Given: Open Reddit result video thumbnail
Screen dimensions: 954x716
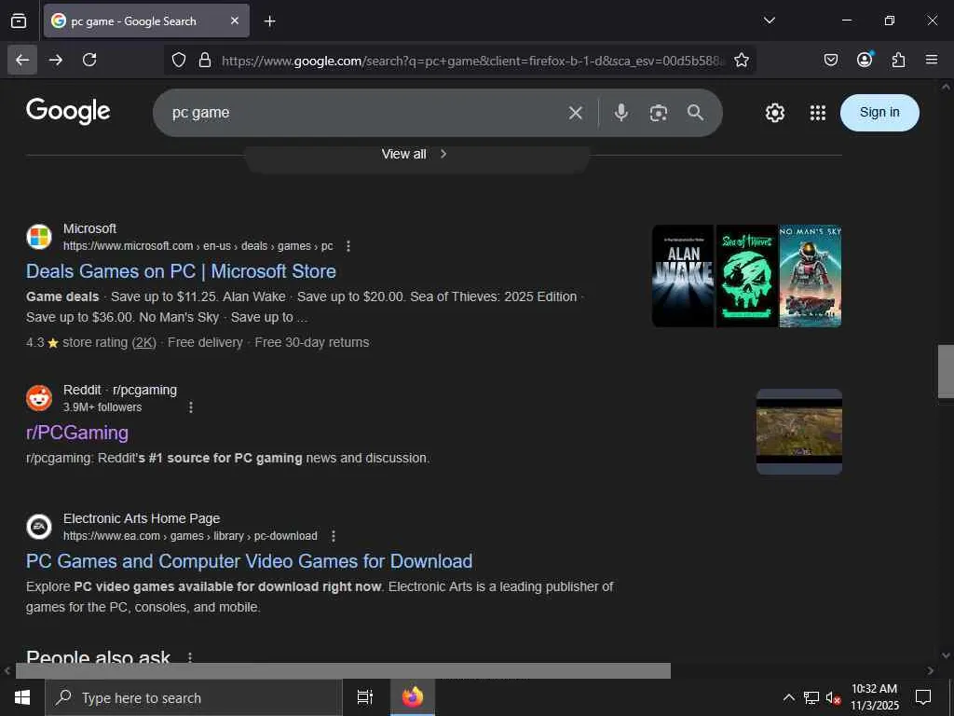Looking at the screenshot, I should [798, 432].
